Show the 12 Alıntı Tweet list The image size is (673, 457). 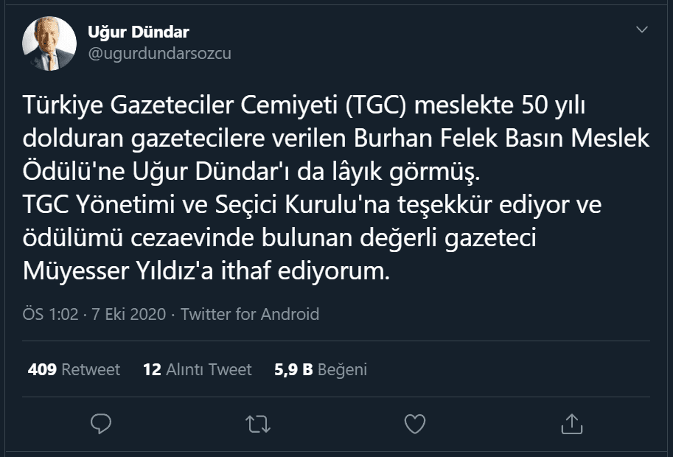[197, 369]
